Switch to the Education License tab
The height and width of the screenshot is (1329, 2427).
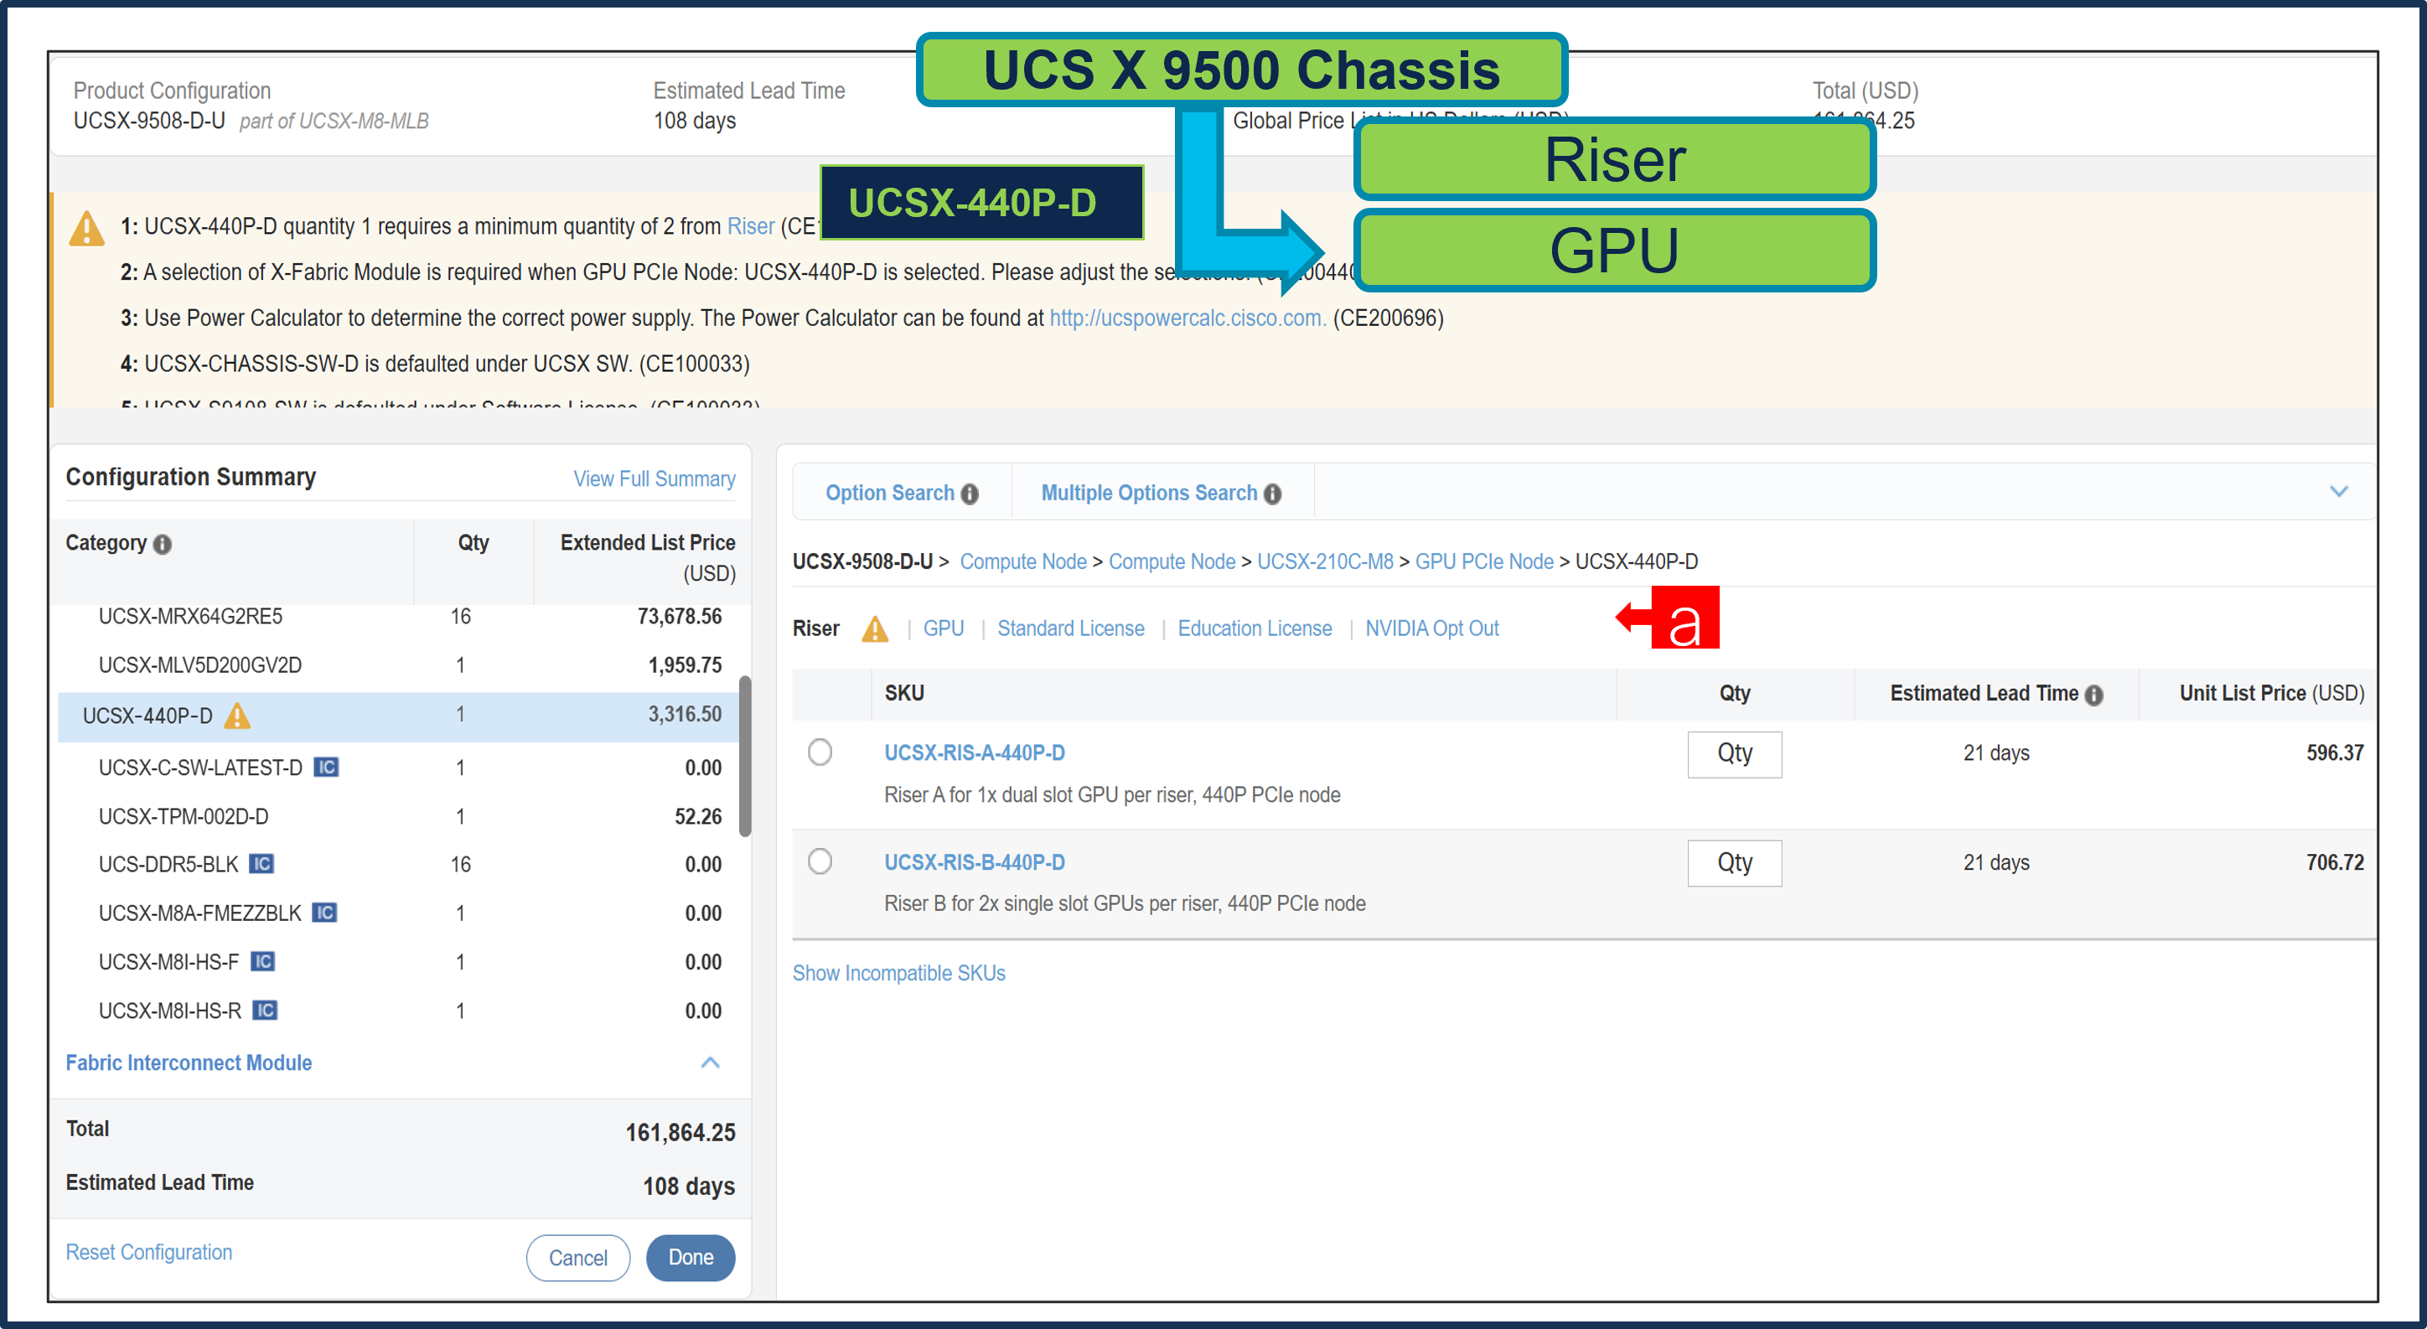(1254, 628)
